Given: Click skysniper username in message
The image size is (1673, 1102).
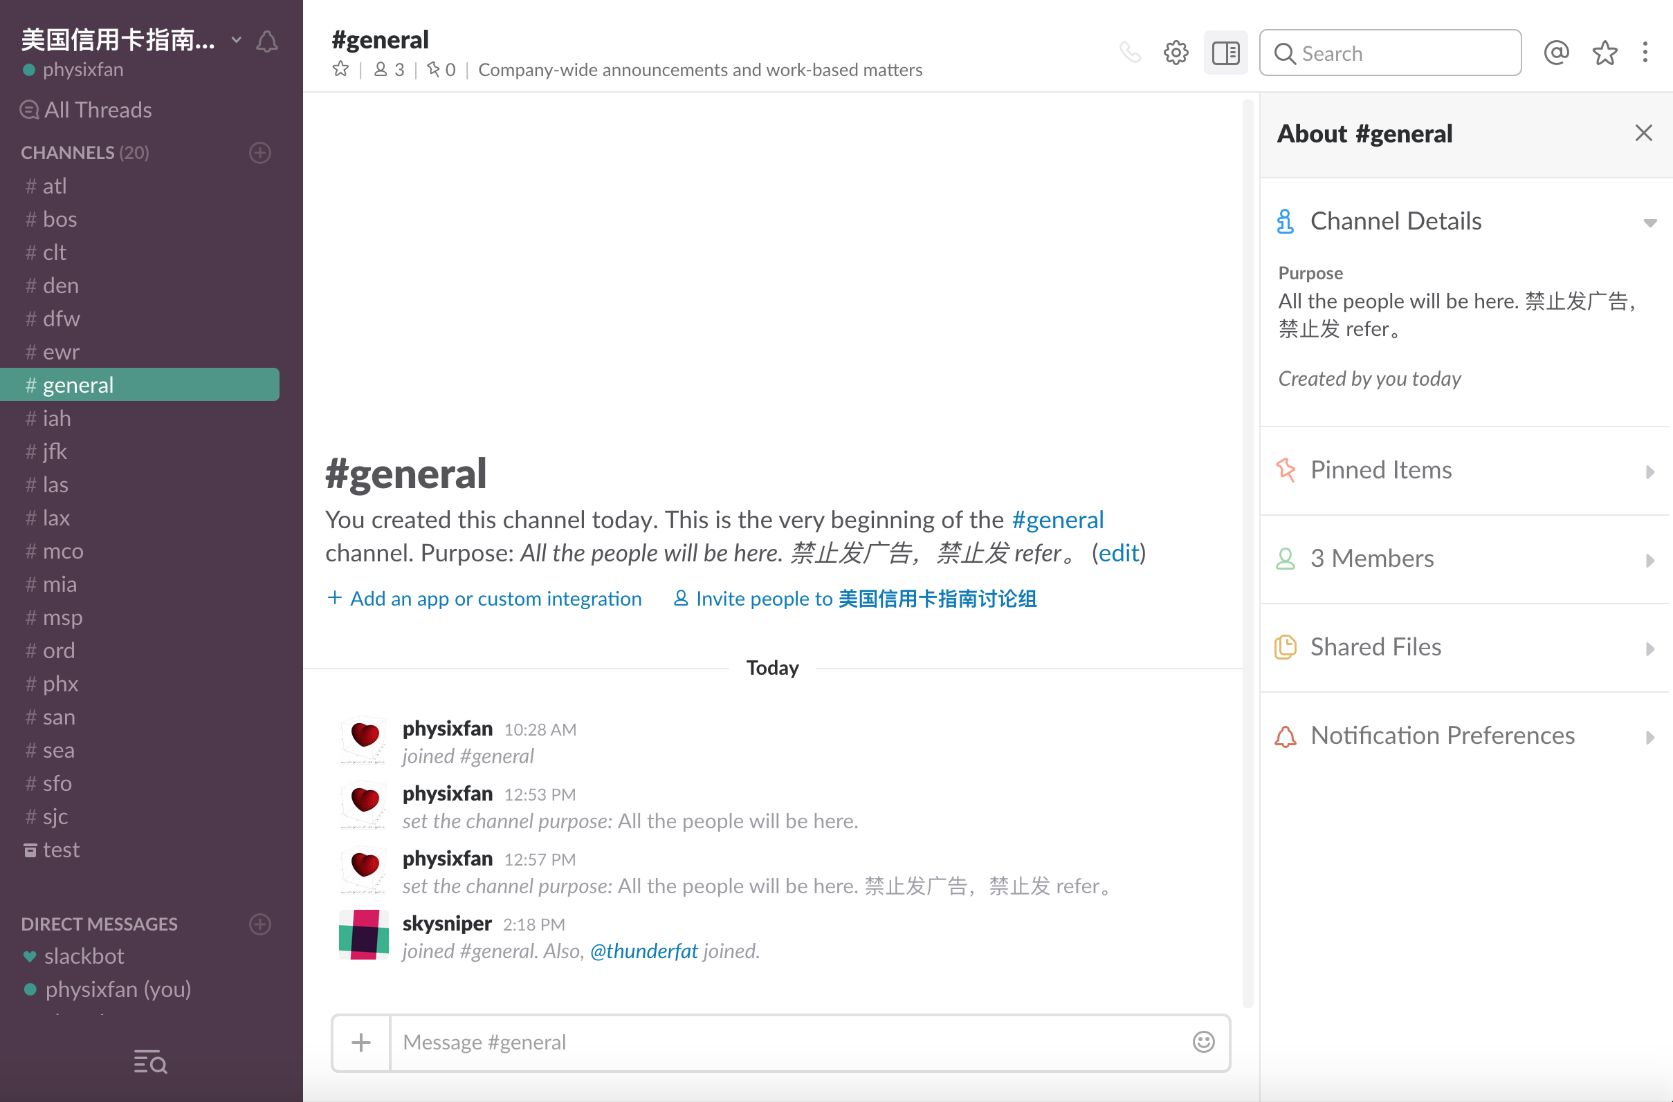Looking at the screenshot, I should [x=446, y=923].
